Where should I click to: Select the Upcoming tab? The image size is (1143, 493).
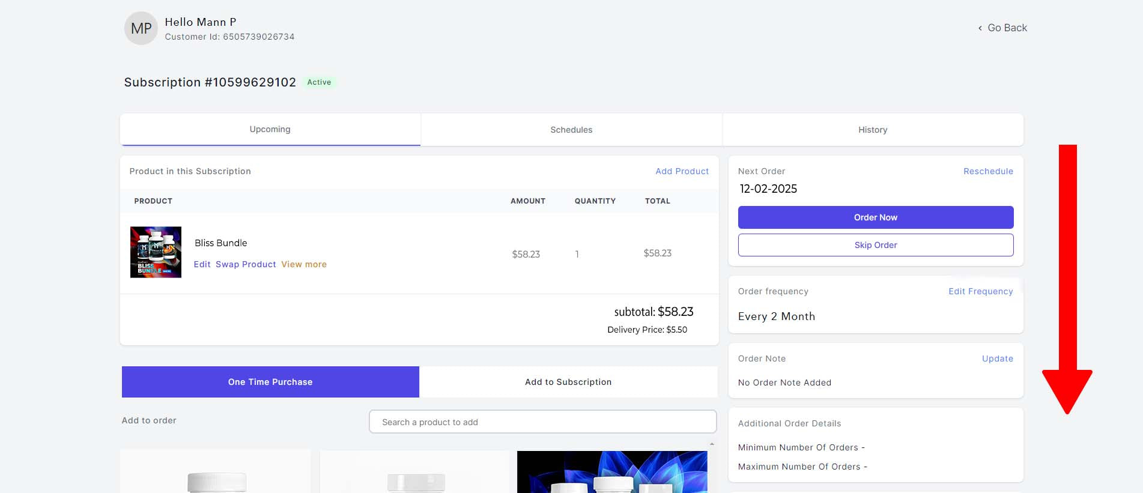(x=270, y=129)
